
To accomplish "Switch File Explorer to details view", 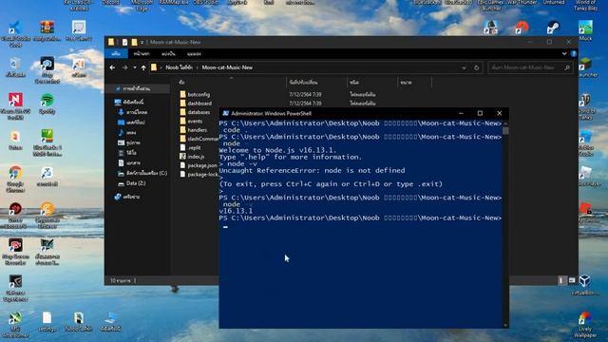I will (561, 280).
